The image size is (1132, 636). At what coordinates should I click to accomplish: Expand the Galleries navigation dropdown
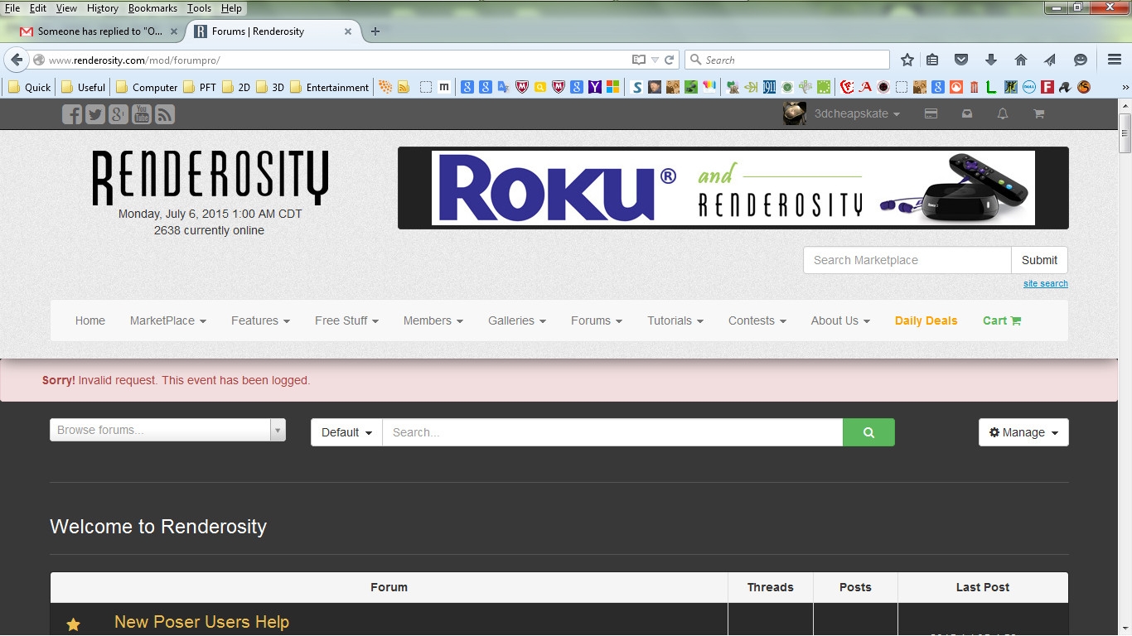pyautogui.click(x=517, y=320)
